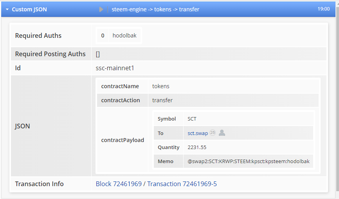Select the quantity value 2231.55
The width and height of the screenshot is (339, 199).
197,147
